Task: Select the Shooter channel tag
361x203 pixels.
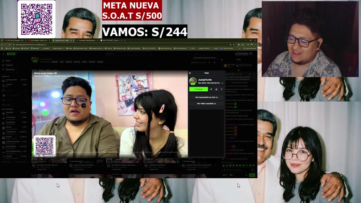Action: coord(92,62)
